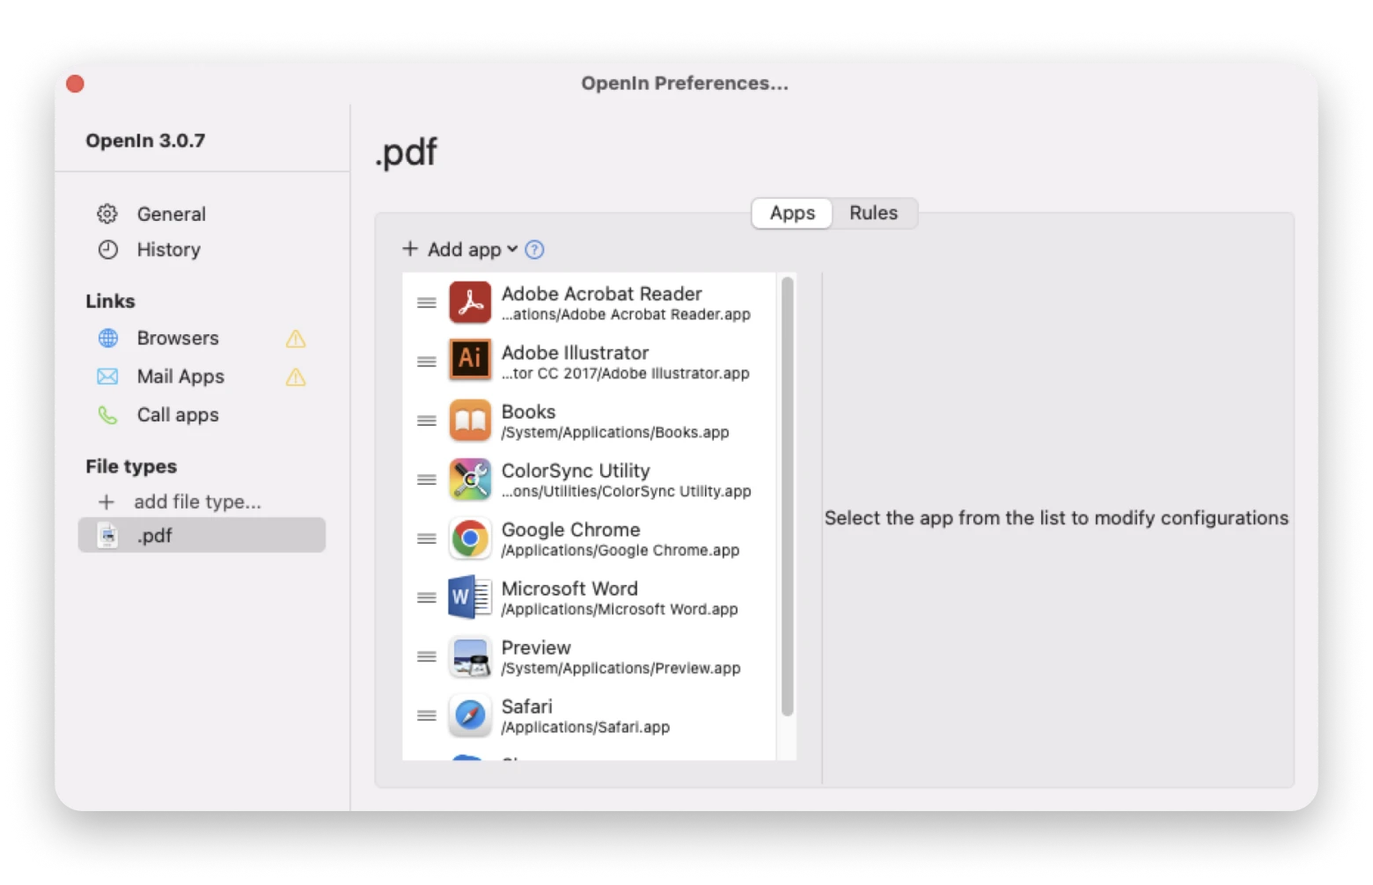This screenshot has width=1373, height=885.
Task: Expand the Add app dropdown
Action: tap(459, 250)
